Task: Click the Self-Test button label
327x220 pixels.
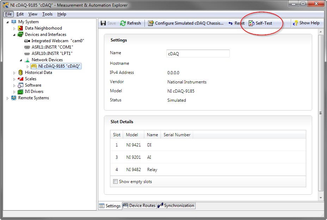Action: pyautogui.click(x=264, y=23)
